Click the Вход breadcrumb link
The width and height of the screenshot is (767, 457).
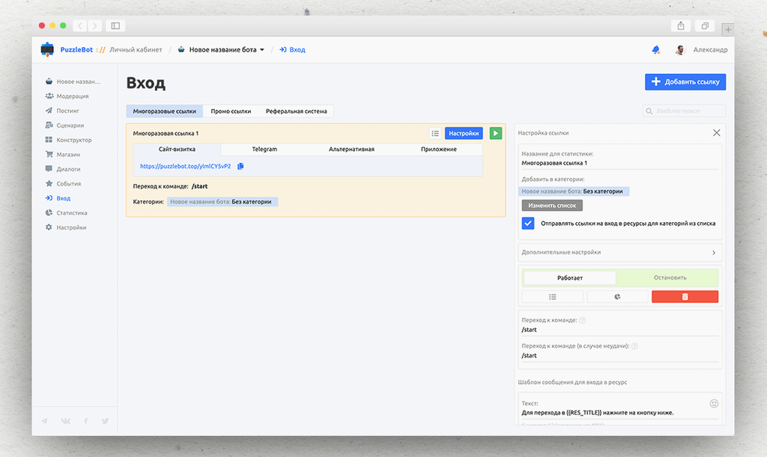(x=293, y=50)
